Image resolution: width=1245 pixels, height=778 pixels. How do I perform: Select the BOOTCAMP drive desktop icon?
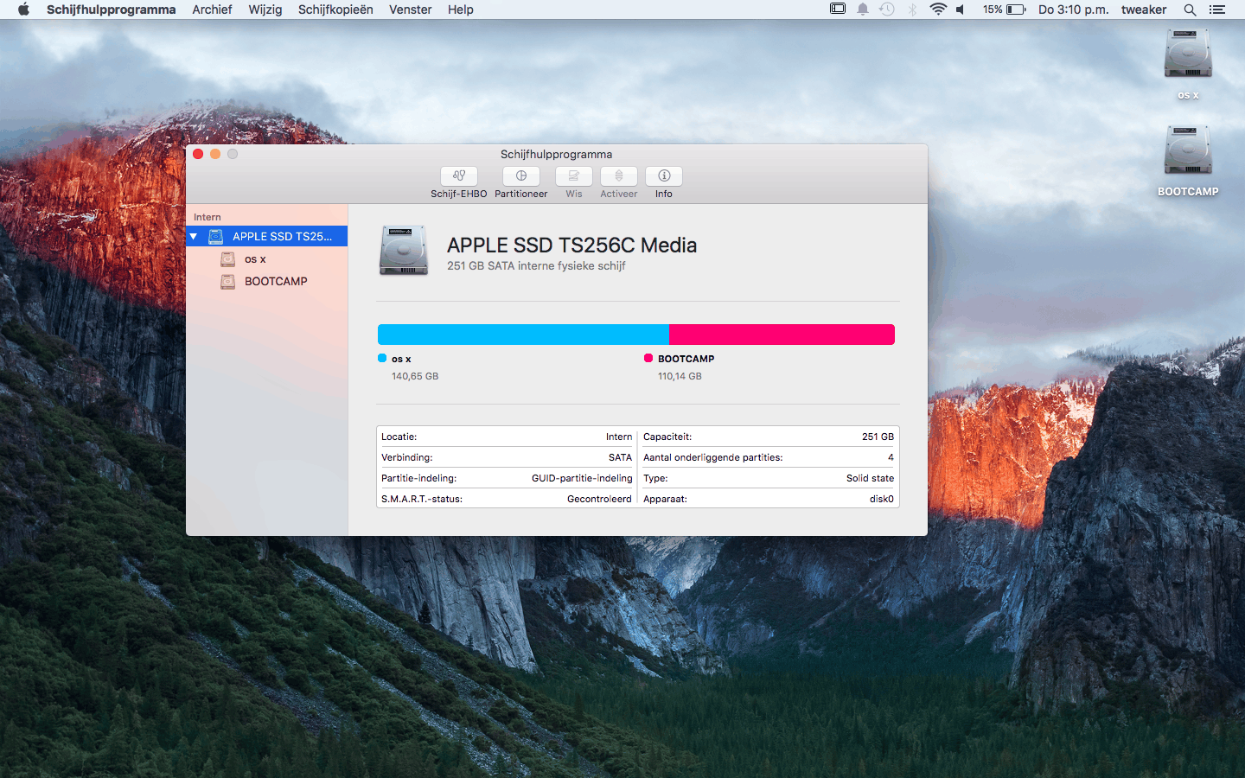1188,150
